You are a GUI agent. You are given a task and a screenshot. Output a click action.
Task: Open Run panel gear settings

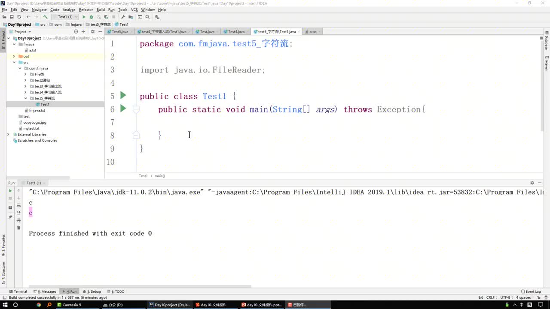click(x=532, y=183)
